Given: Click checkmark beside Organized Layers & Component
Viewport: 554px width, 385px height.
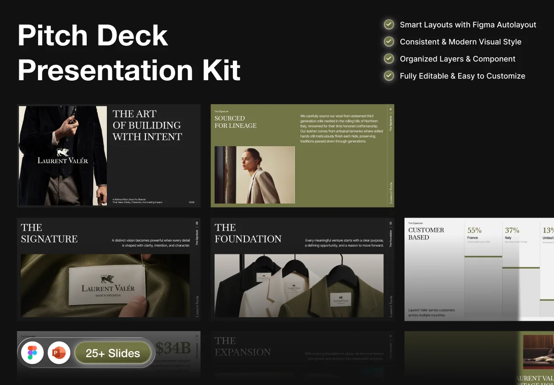Looking at the screenshot, I should pos(389,59).
